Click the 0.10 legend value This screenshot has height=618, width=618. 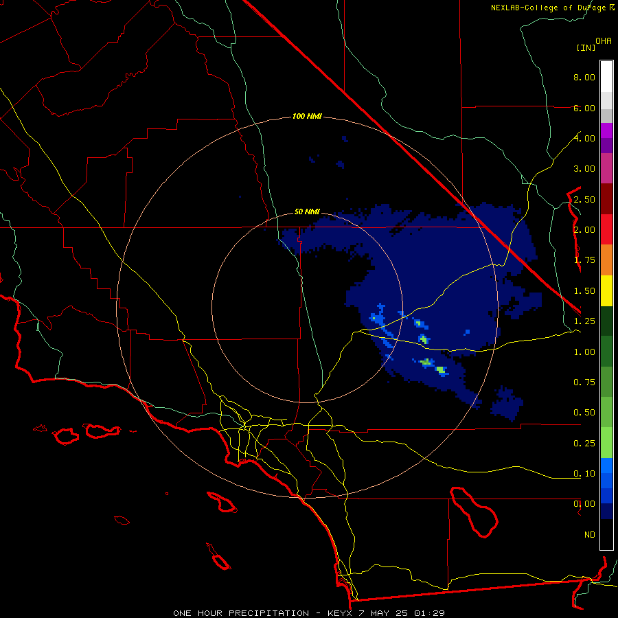584,474
